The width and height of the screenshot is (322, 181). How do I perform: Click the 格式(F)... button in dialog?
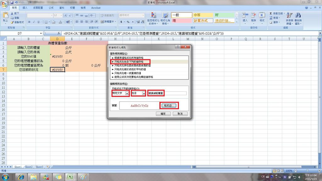[x=169, y=106]
